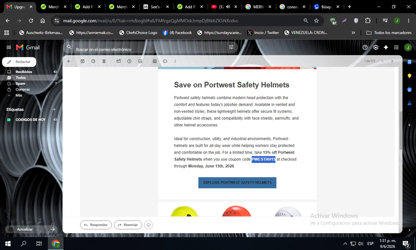Click the Gmail logo
This screenshot has width=416, height=250.
tap(28, 47)
